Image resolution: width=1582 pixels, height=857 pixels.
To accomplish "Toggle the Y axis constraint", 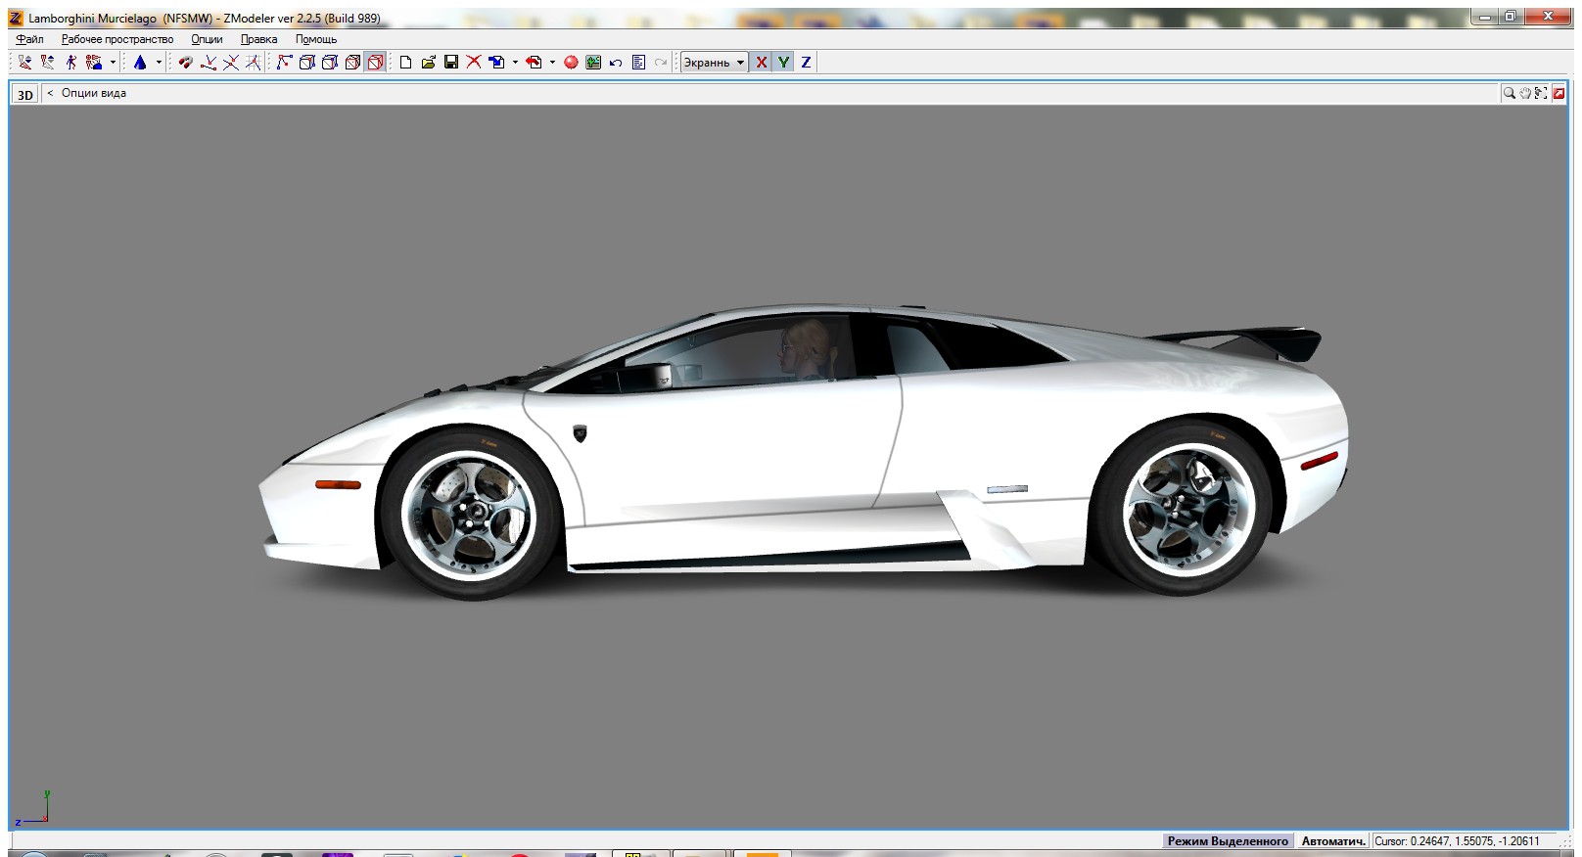I will [x=783, y=63].
